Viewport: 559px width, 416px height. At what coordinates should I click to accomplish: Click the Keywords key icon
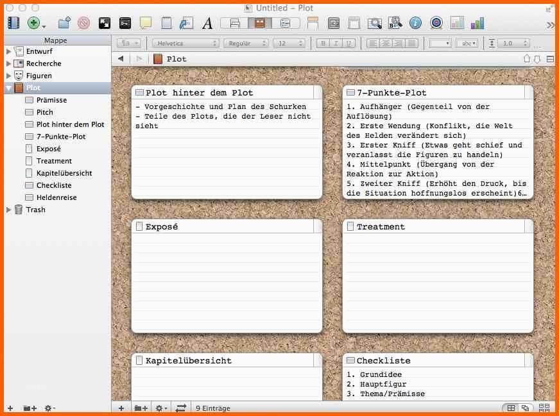[125, 24]
